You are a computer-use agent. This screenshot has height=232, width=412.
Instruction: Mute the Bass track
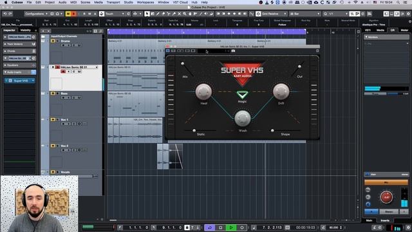click(x=53, y=93)
